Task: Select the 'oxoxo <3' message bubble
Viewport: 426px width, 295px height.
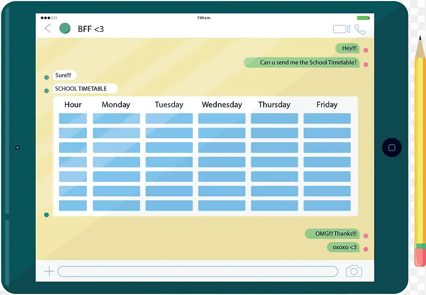Action: [343, 247]
